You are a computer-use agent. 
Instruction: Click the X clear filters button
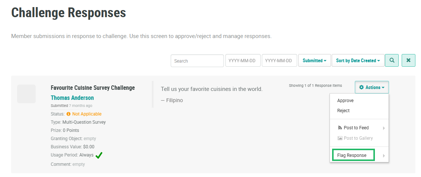click(408, 60)
